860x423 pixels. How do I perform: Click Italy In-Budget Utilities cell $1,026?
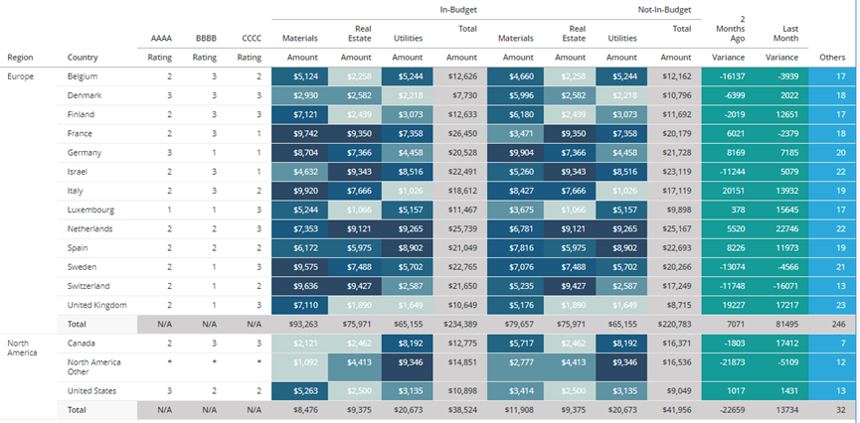pos(408,191)
